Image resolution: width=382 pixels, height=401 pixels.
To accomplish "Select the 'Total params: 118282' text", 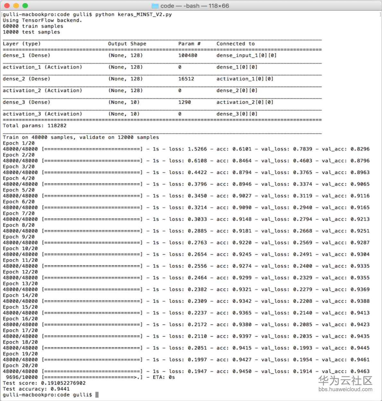I will (34, 125).
